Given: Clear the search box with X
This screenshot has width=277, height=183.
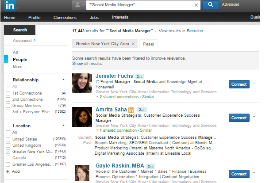Looking at the screenshot, I should tap(196, 5).
